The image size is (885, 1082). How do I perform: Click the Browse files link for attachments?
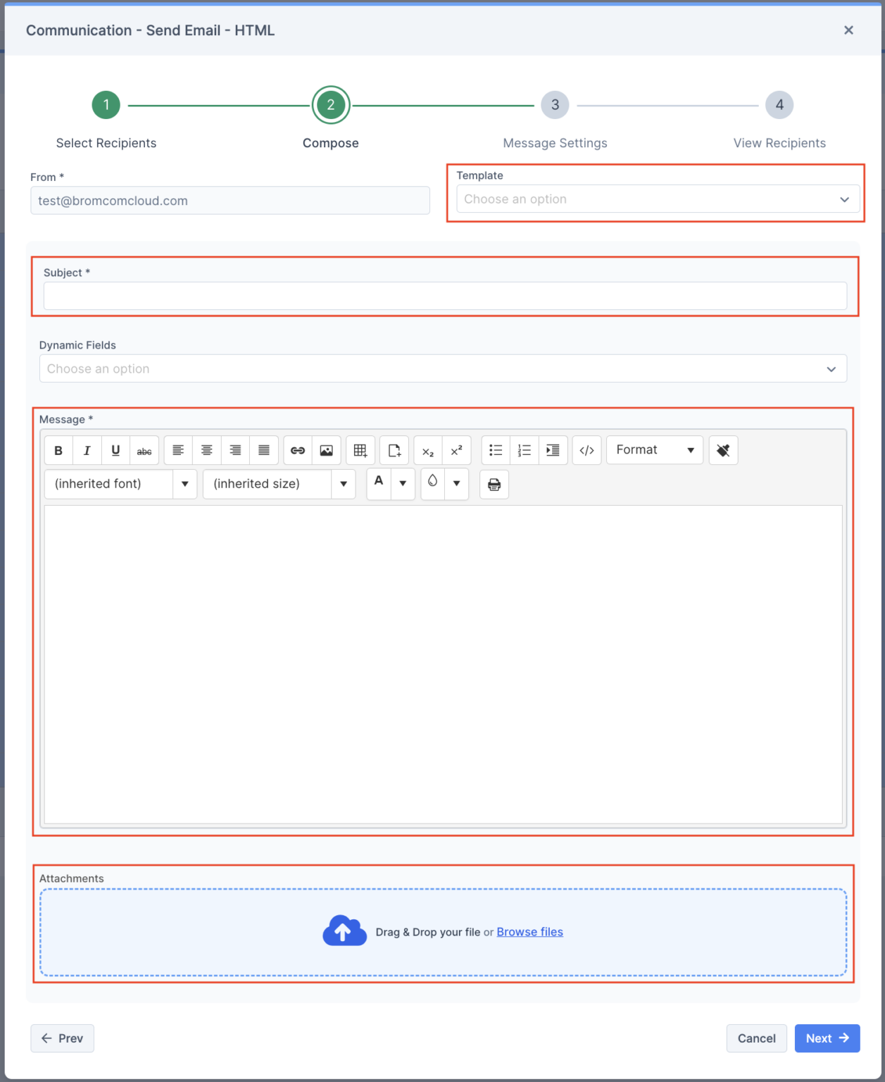point(529,931)
